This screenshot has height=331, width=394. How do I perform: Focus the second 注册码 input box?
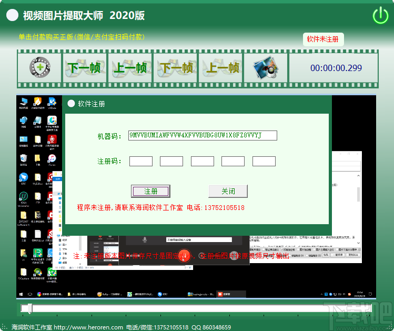click(171, 161)
